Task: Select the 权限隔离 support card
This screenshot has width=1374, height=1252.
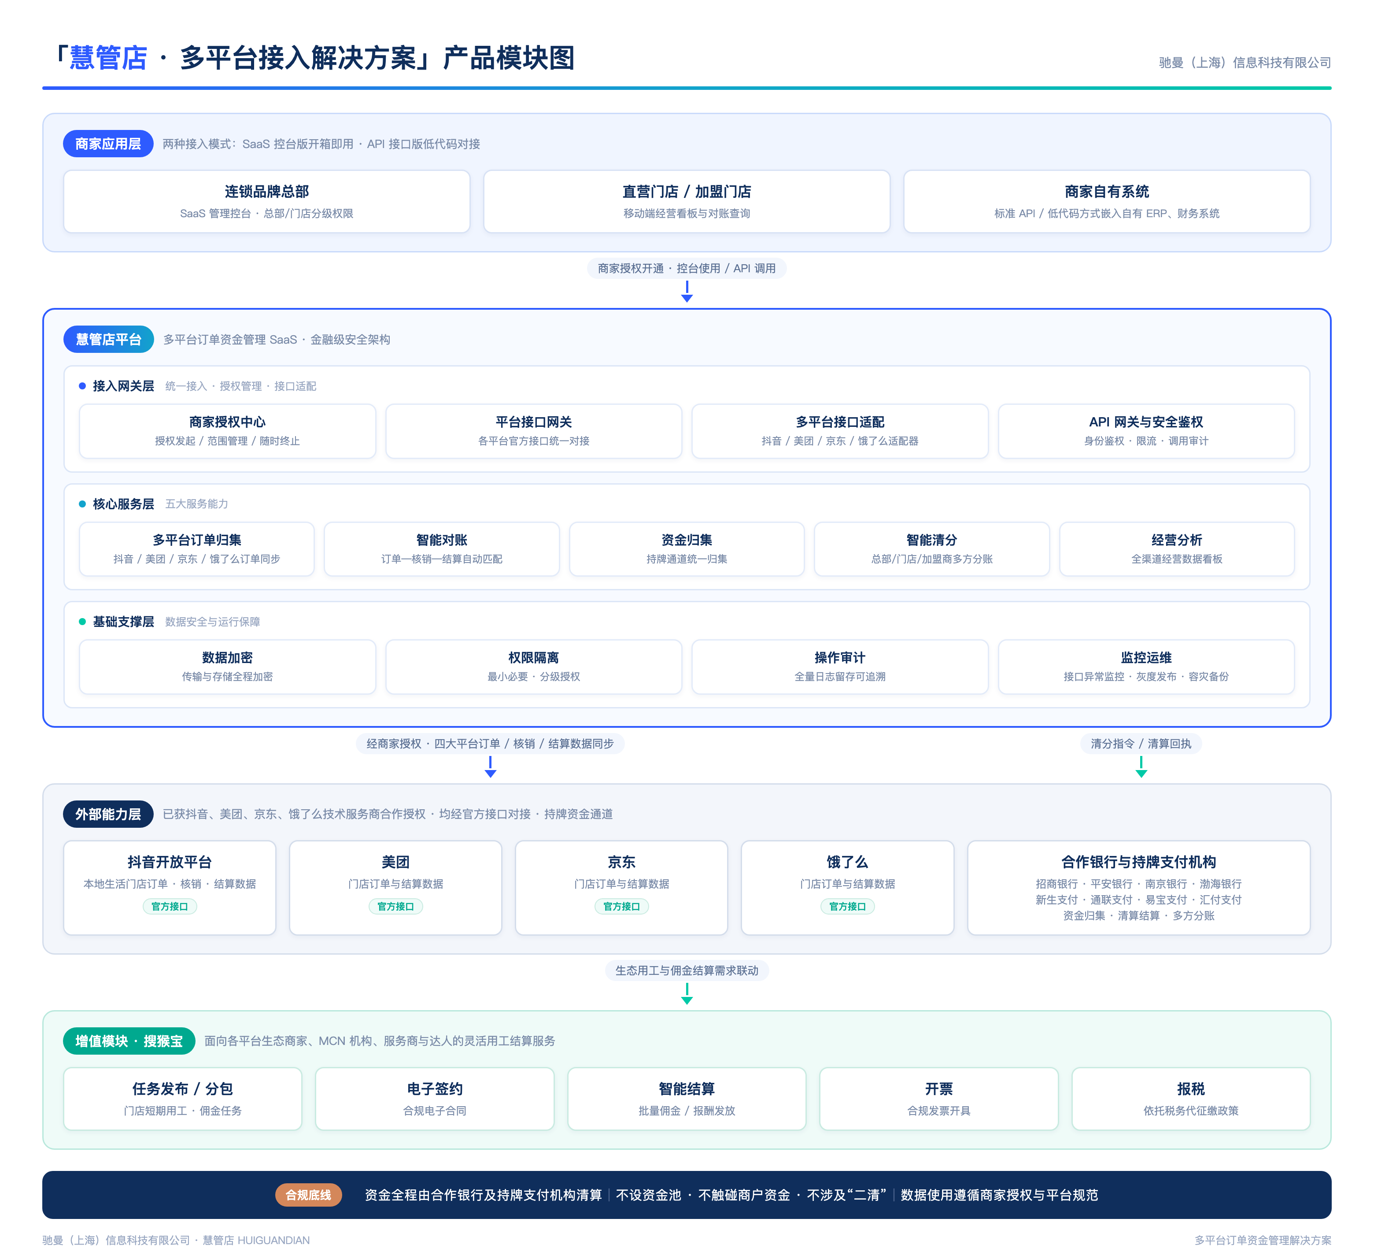Action: pyautogui.click(x=534, y=667)
